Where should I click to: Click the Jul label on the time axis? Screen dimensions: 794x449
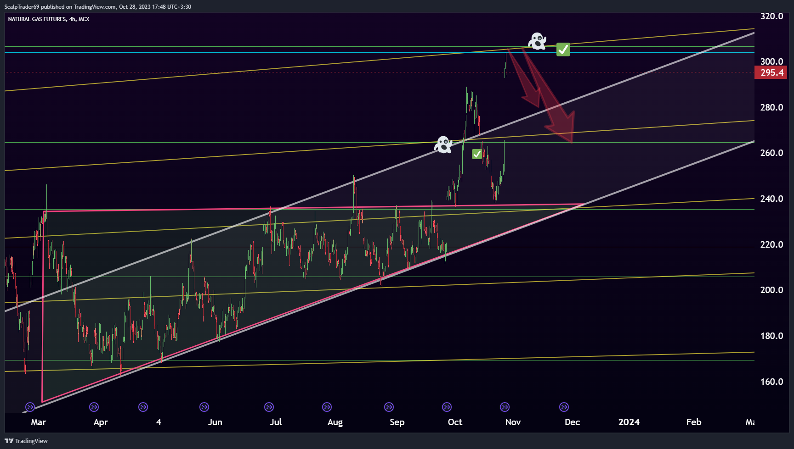tap(276, 422)
